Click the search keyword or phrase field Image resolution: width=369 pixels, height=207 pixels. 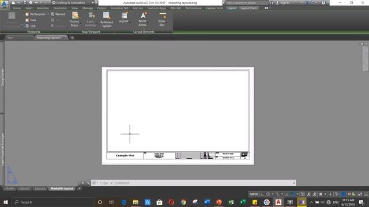247,3
